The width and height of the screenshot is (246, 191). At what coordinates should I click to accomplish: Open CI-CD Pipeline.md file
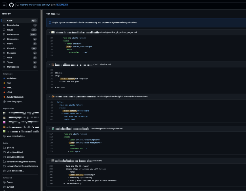[x=102, y=65]
